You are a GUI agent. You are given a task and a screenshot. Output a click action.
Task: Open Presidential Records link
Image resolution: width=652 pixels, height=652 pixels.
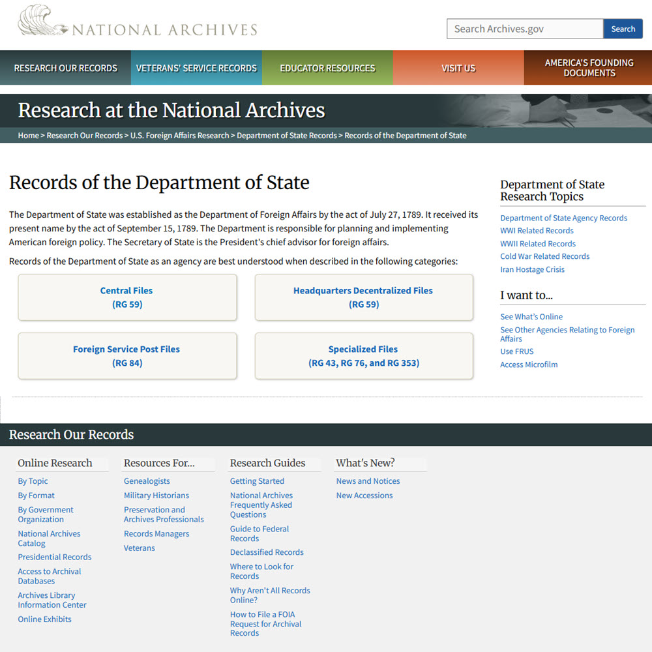pos(55,557)
